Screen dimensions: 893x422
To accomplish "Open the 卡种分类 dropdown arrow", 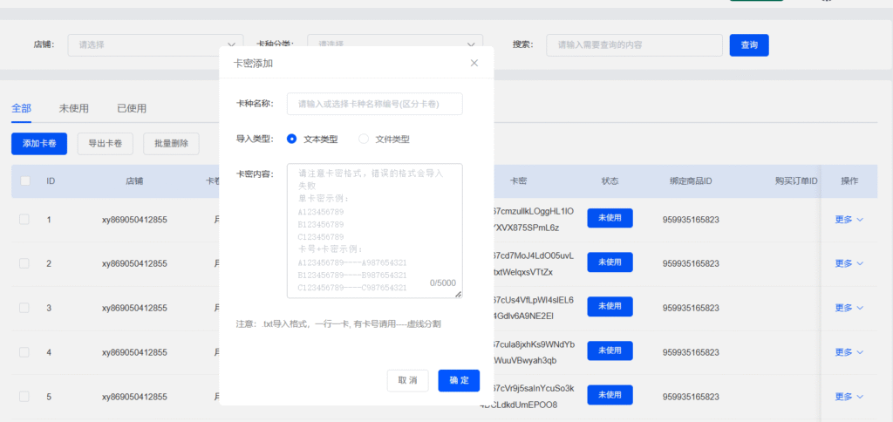I will point(471,45).
